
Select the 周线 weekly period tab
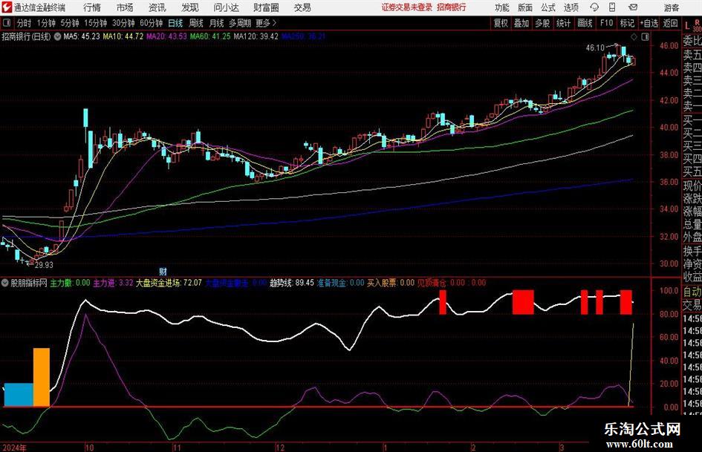pos(196,23)
